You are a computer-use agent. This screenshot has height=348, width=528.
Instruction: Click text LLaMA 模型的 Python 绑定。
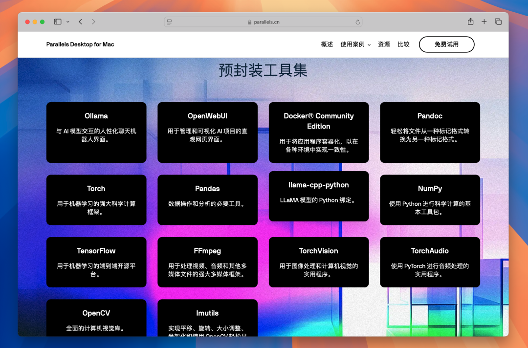coord(319,200)
